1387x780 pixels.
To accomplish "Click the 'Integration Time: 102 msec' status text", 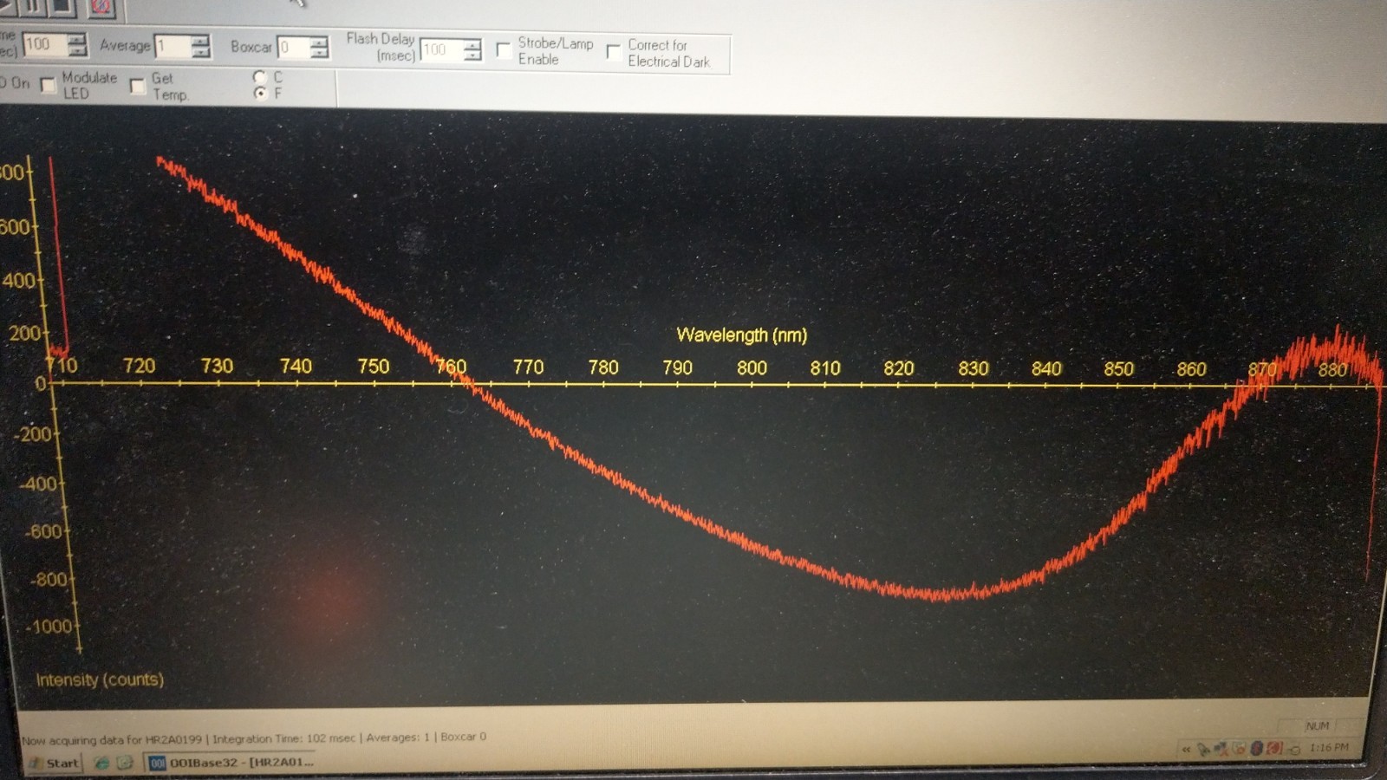I will 284,738.
